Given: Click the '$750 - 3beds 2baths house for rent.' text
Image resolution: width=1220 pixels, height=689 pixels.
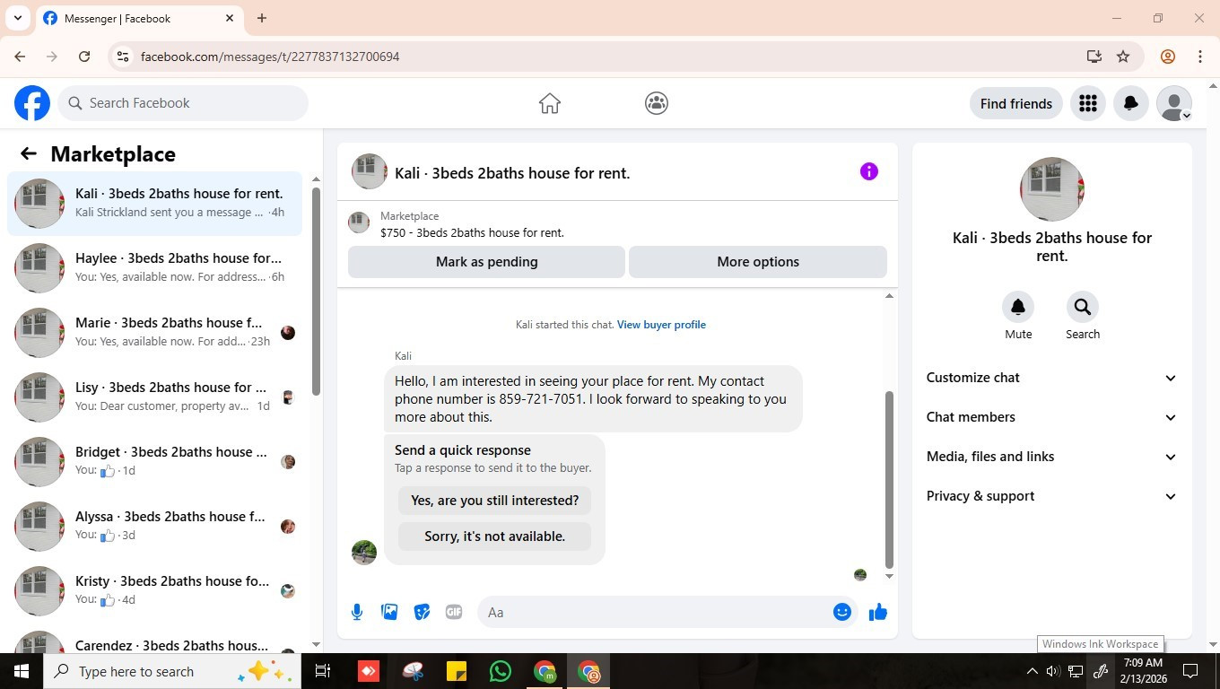Looking at the screenshot, I should click(x=472, y=232).
